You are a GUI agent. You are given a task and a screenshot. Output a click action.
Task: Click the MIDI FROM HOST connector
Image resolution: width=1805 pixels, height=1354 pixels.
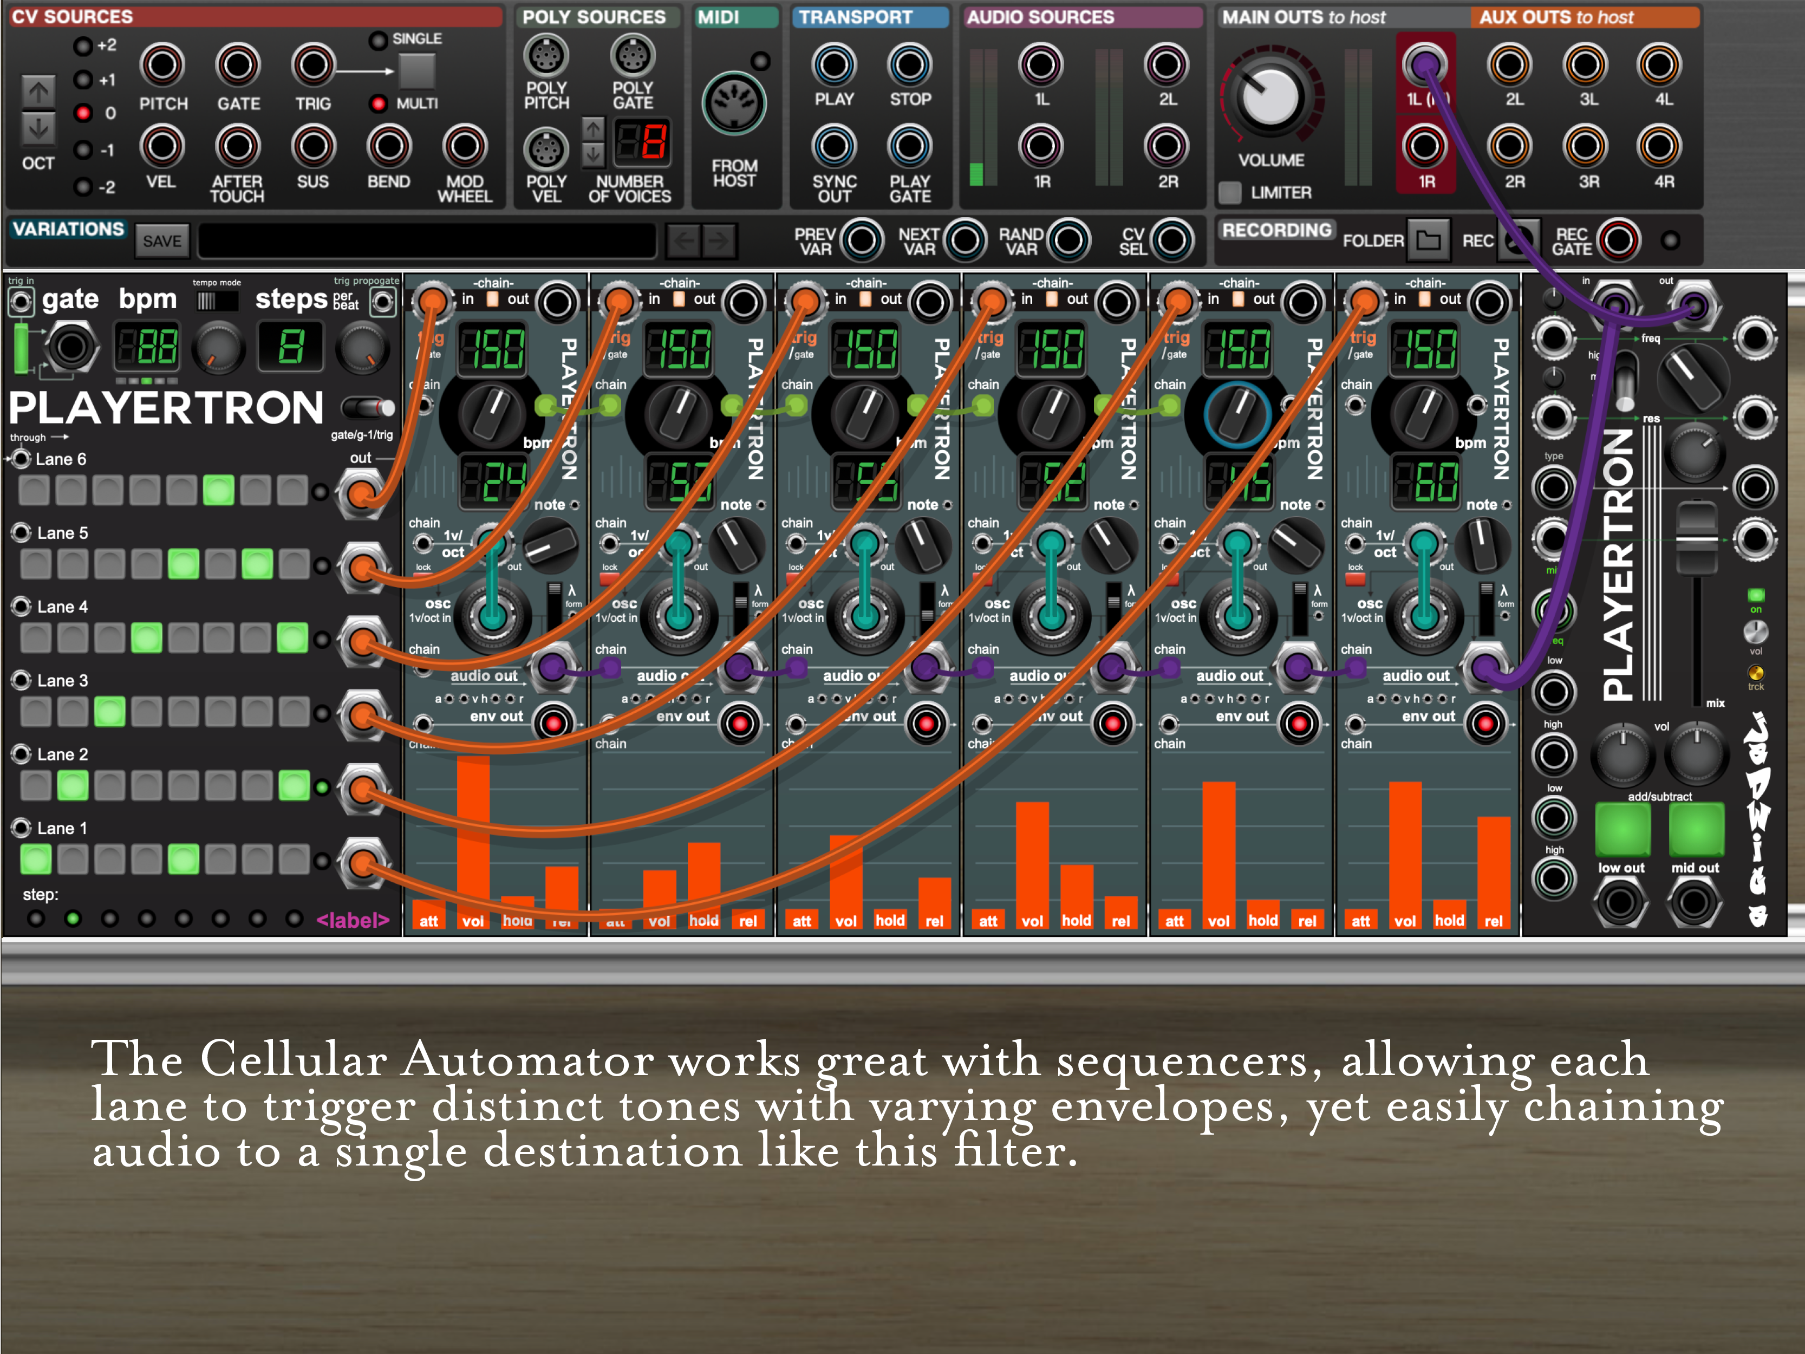click(734, 103)
